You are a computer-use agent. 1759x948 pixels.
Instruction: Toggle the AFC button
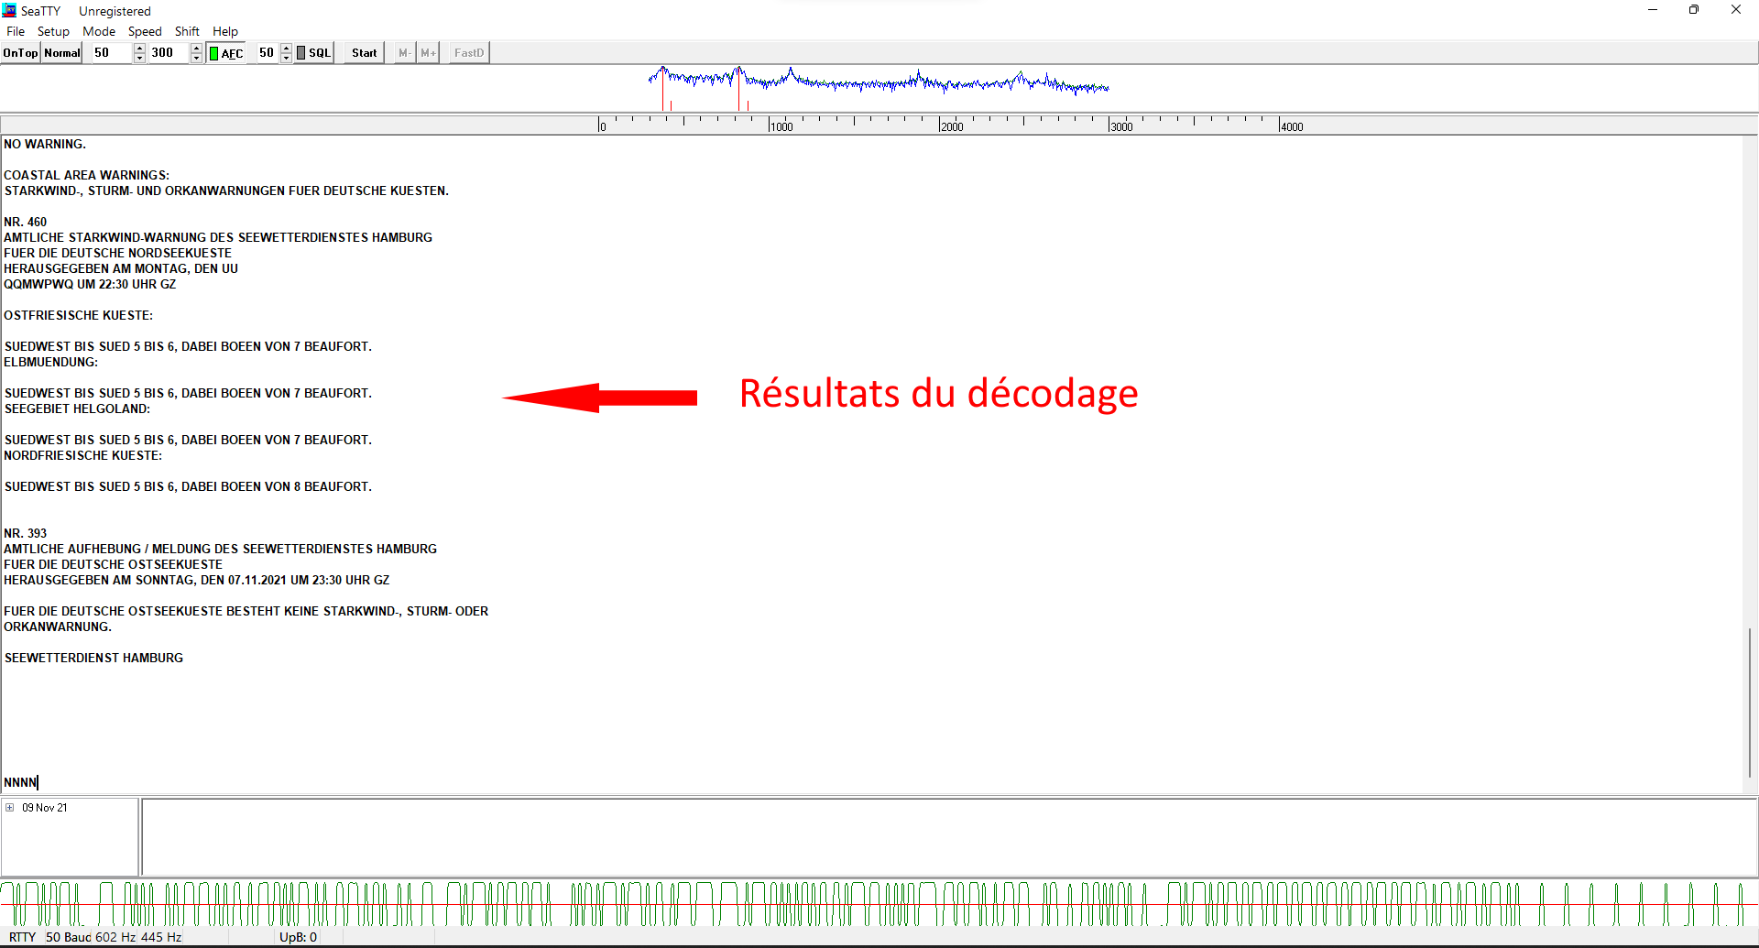225,53
